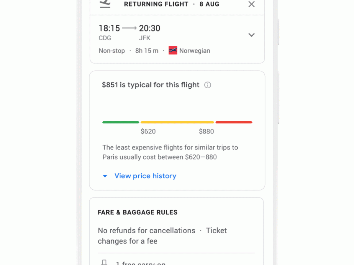
Task: Click the arrow between 18:15 and 20:30
Action: click(x=129, y=28)
